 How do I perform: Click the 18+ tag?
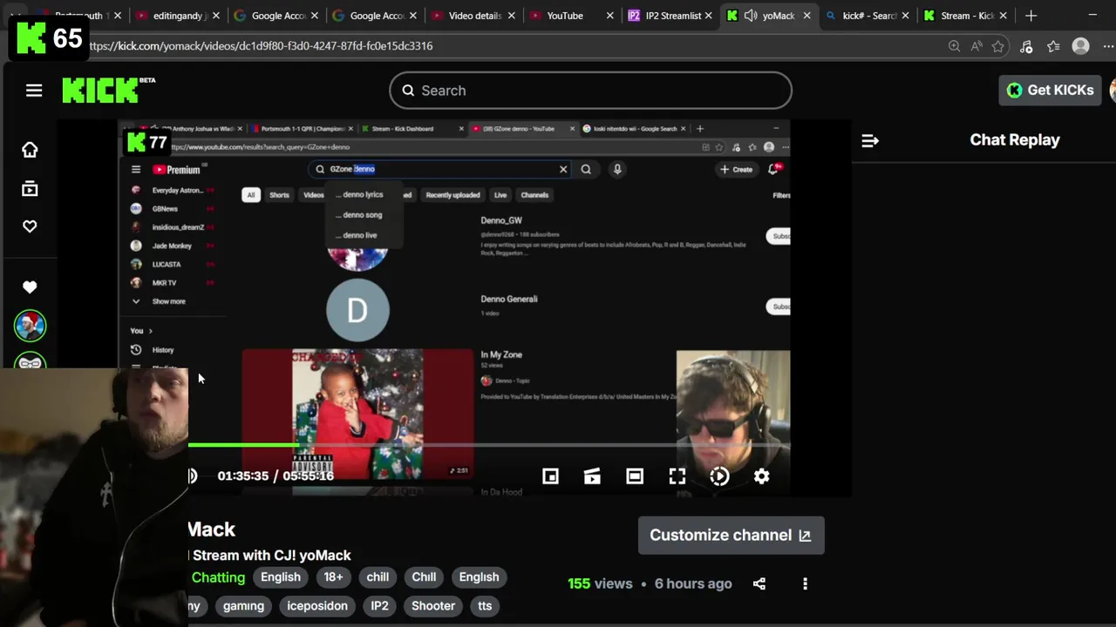point(333,577)
